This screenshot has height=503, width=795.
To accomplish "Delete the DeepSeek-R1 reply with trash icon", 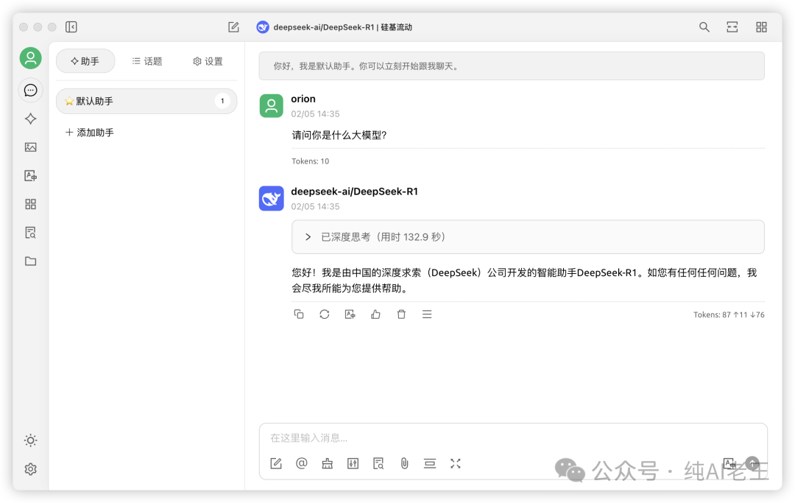I will coord(401,314).
